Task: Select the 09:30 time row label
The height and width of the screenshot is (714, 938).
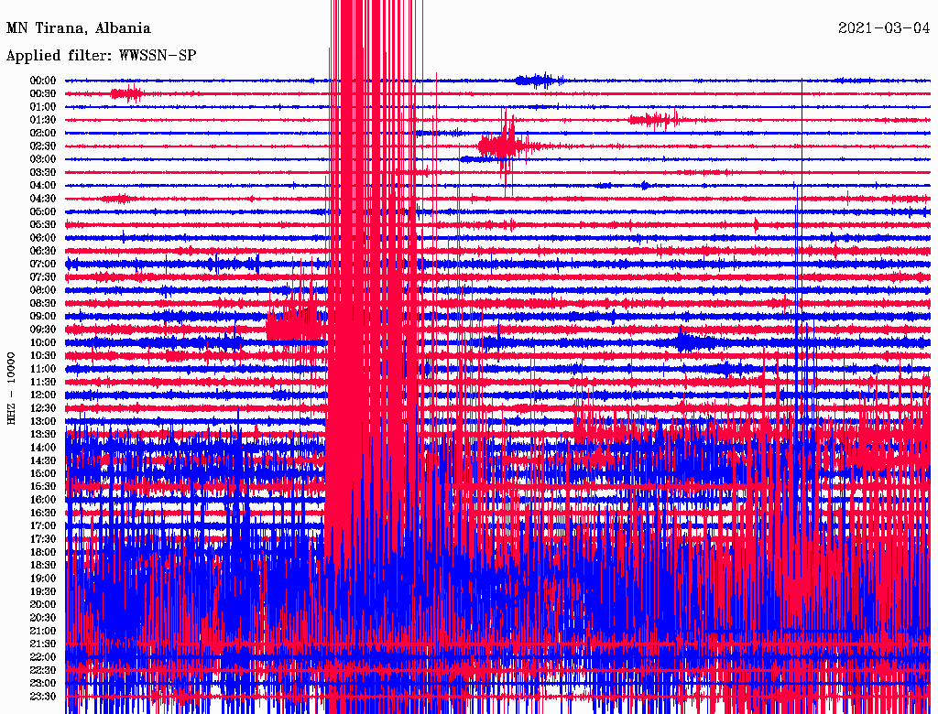Action: click(43, 330)
